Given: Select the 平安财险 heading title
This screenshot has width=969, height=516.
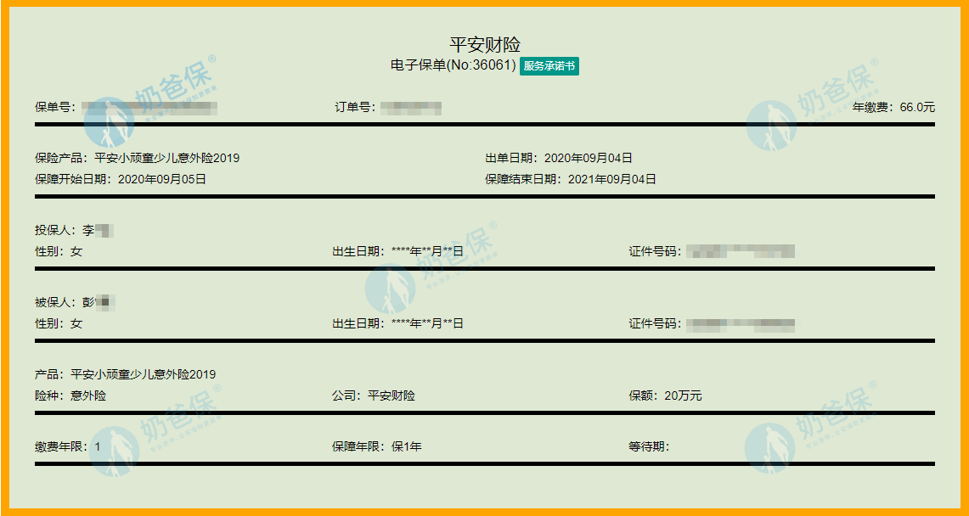Looking at the screenshot, I should [484, 44].
